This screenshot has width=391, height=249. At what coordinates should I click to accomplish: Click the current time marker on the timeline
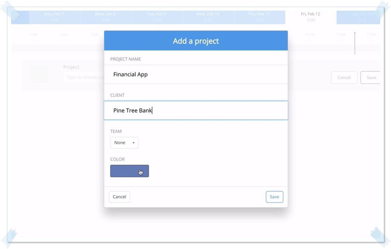pyautogui.click(x=355, y=43)
